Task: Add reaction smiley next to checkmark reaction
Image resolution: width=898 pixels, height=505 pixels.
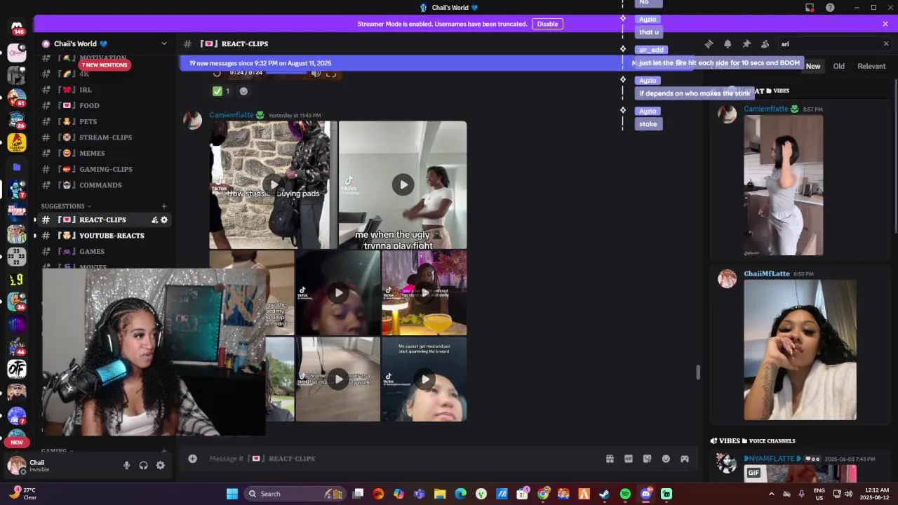Action: click(x=243, y=91)
